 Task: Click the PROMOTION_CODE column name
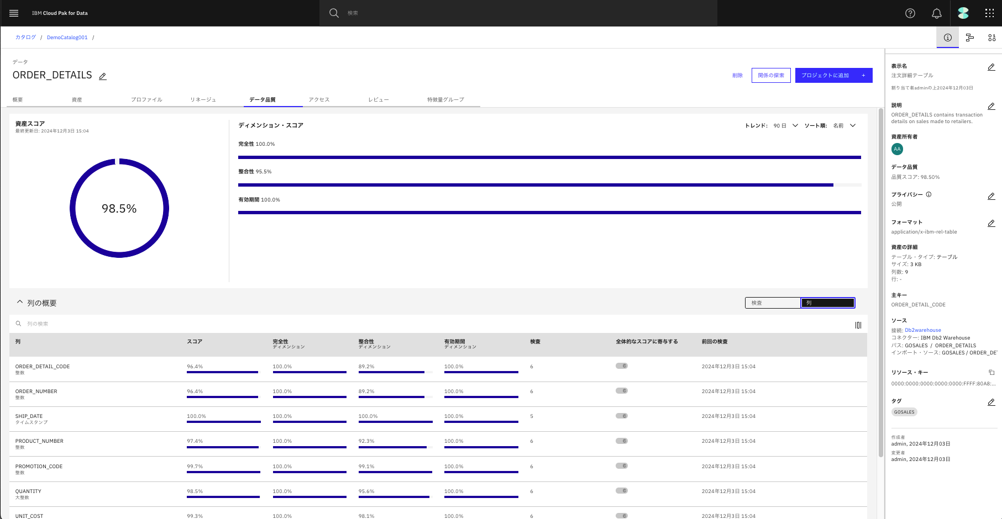tap(39, 467)
